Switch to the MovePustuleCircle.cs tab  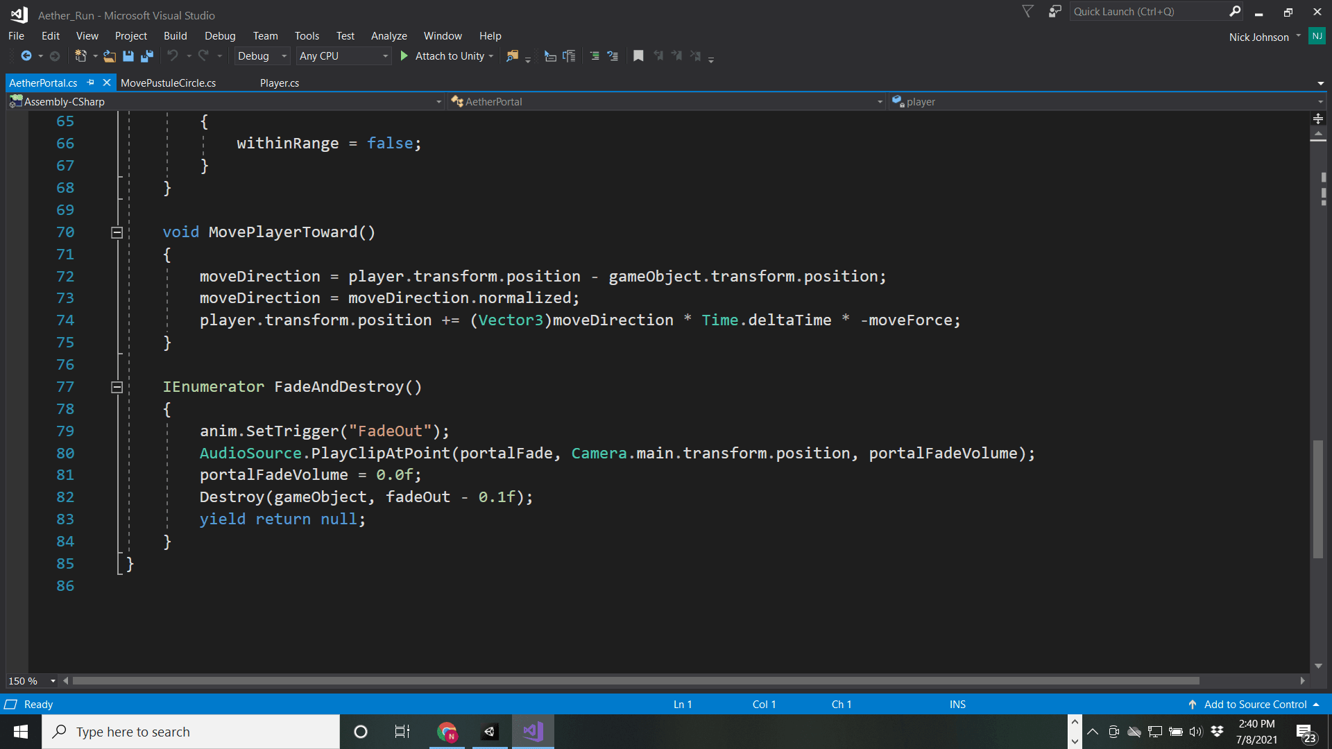coord(168,83)
